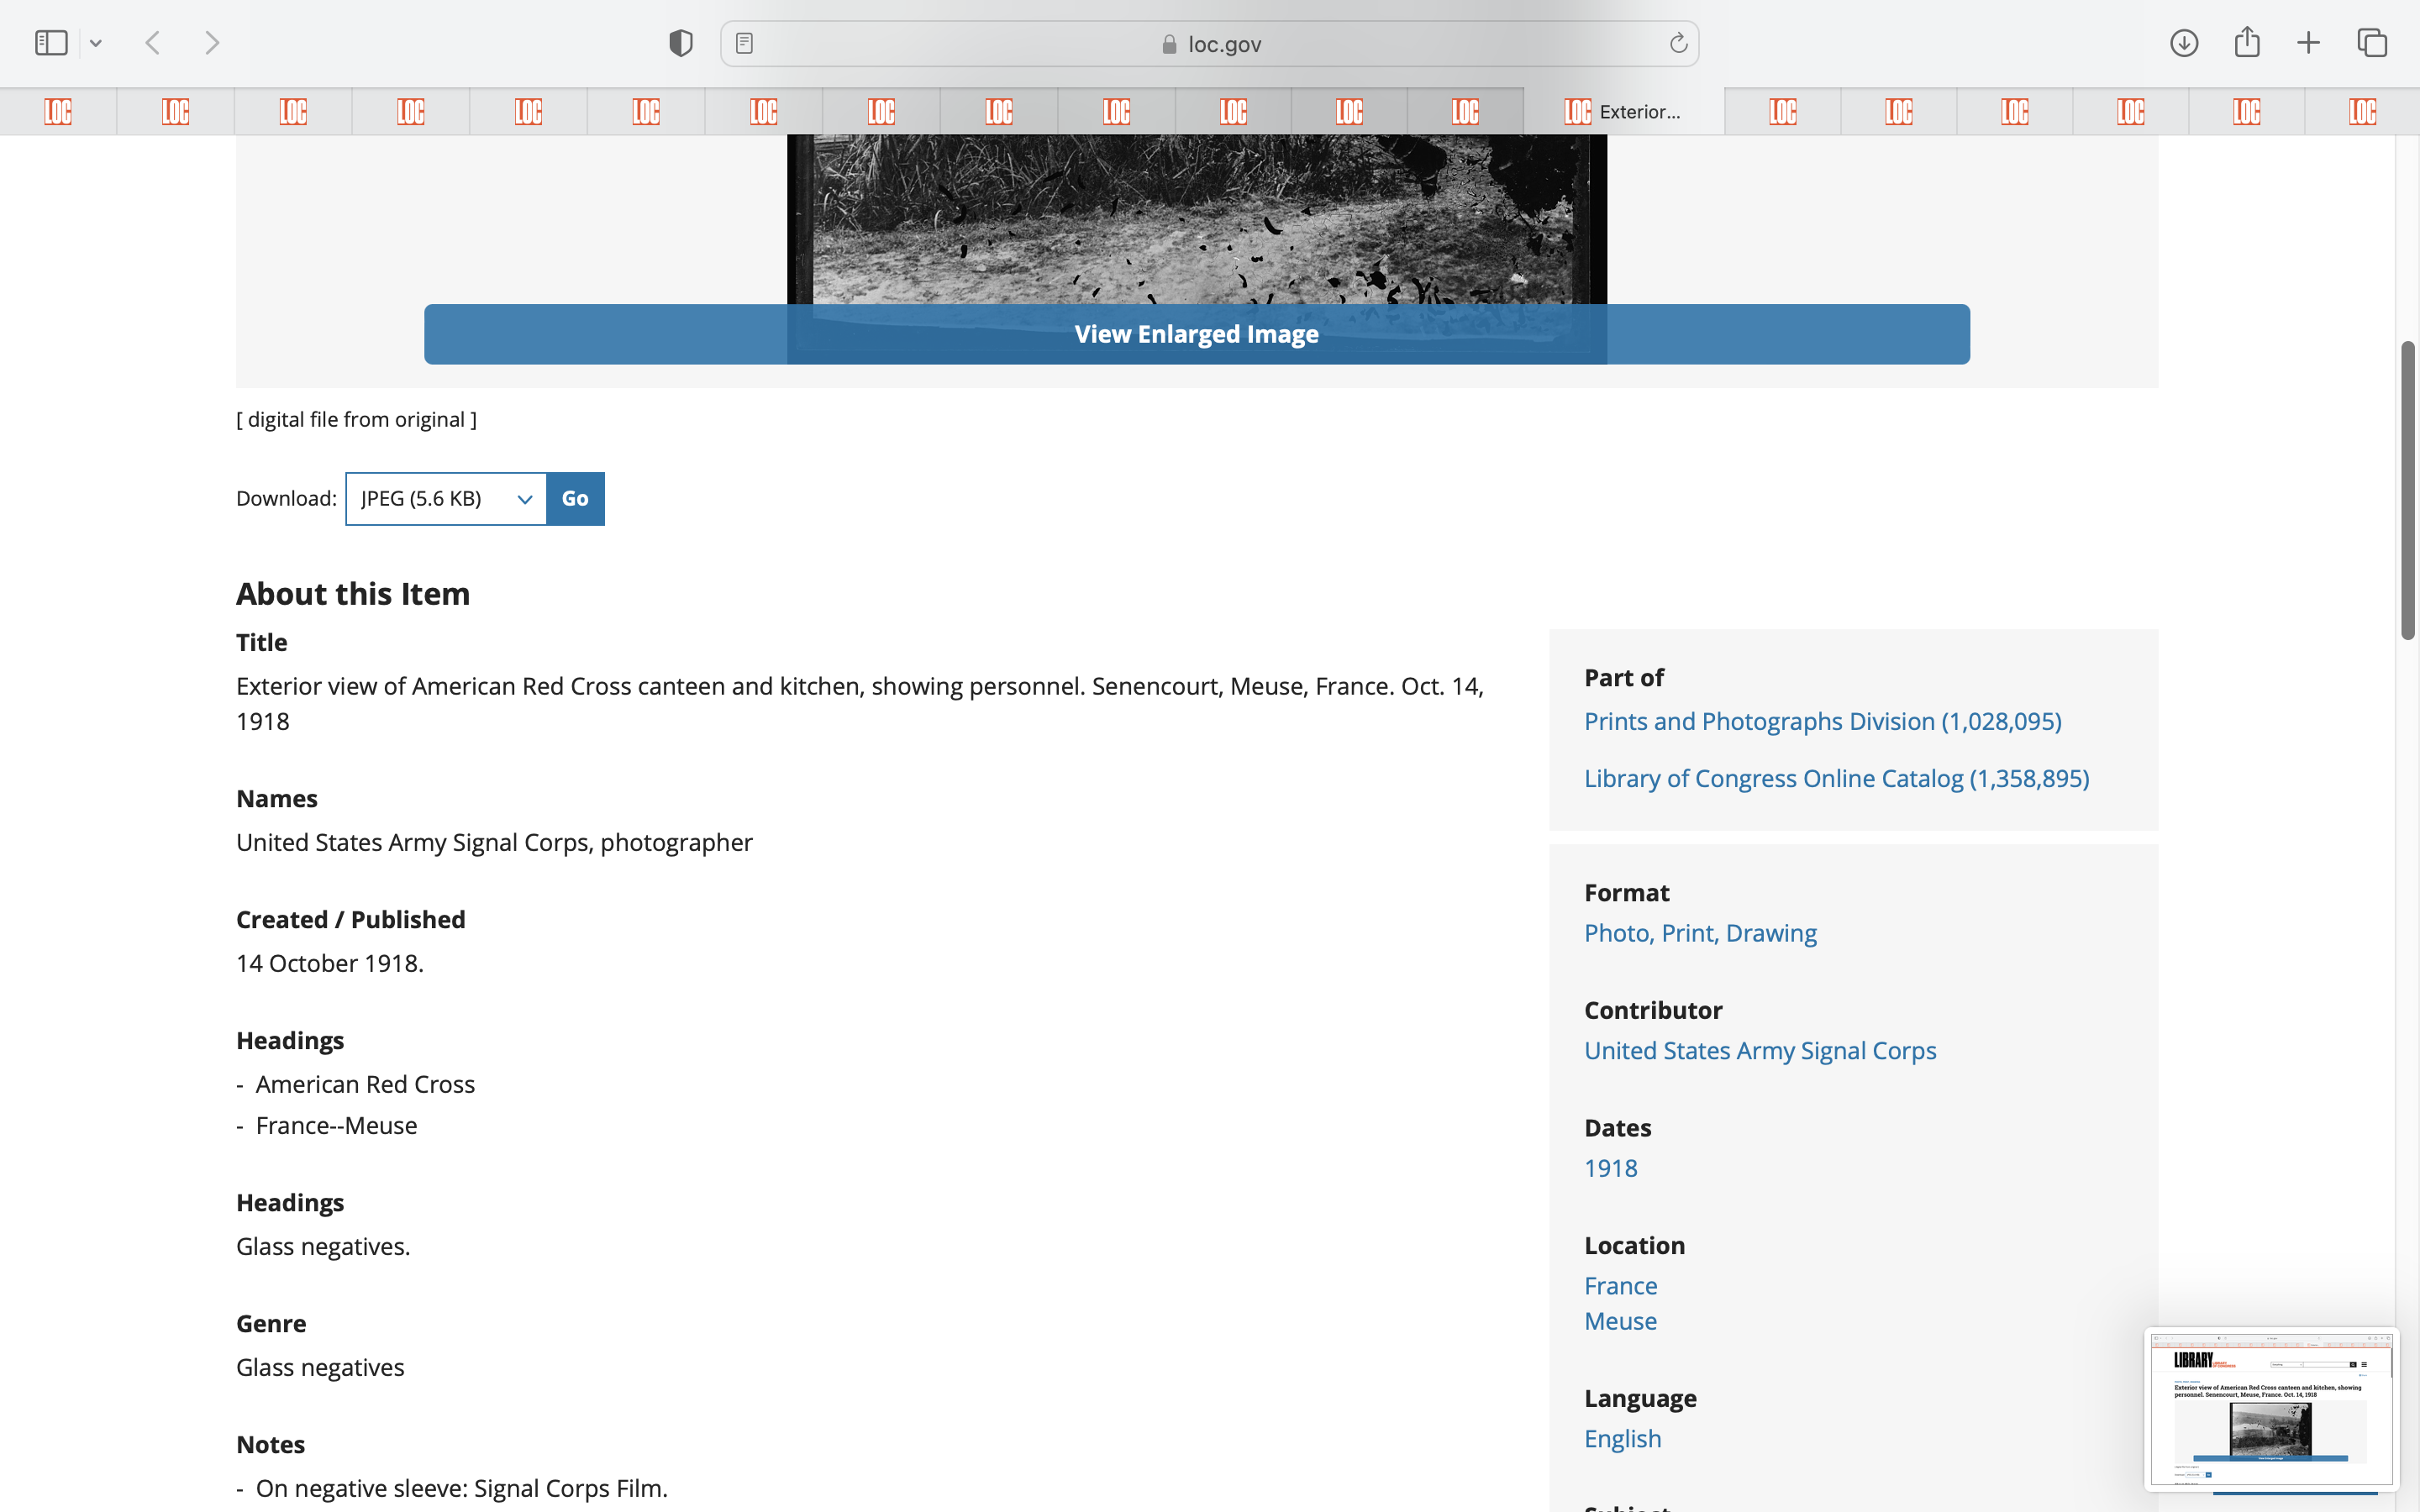
Task: Click the View Enlarged Image button
Action: click(x=1196, y=334)
